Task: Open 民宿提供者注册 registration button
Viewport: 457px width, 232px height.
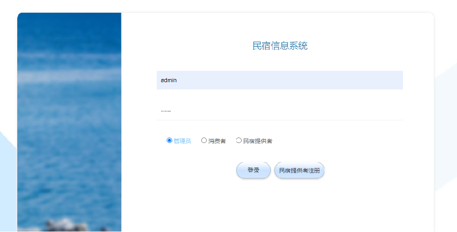Action: coord(299,170)
